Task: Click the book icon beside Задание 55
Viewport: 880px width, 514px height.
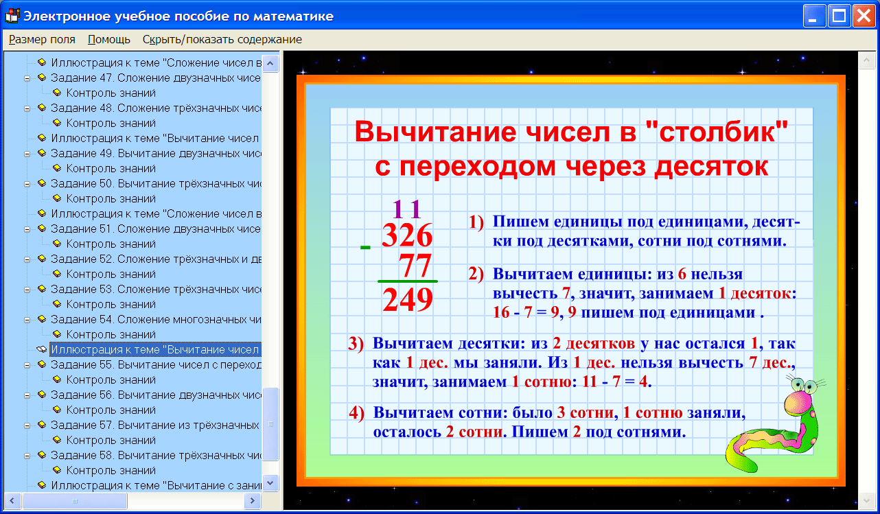Action: (x=41, y=364)
